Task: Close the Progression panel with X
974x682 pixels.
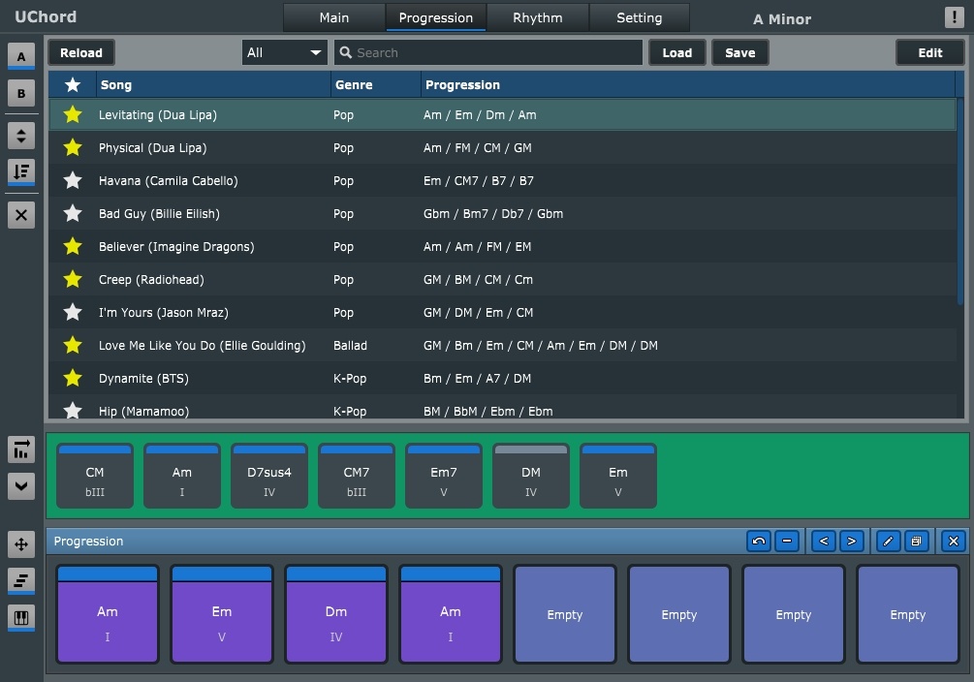Action: coord(954,541)
